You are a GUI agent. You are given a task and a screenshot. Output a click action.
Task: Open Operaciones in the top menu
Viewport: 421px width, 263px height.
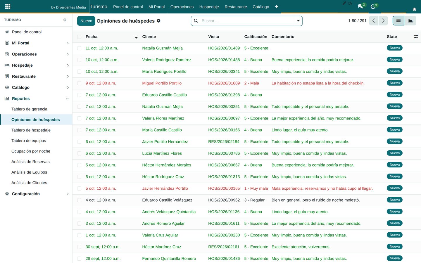coord(182,7)
